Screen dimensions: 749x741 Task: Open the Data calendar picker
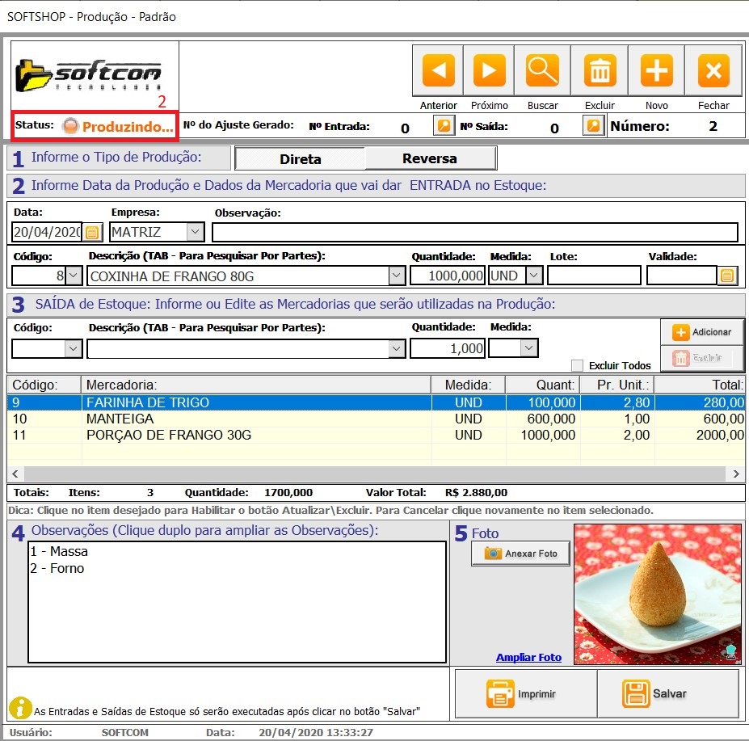pyautogui.click(x=92, y=233)
